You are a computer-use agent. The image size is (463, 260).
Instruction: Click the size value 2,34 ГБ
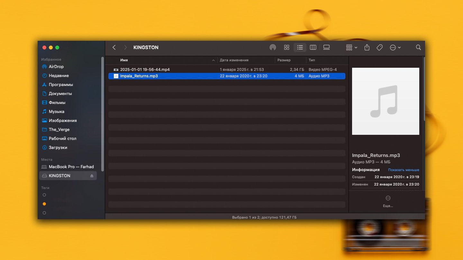tap(297, 70)
